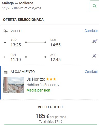The image size is (99, 125).
Task: Click the 6/5/25 - 10/5/25 dates text
Action: (x=13, y=8)
